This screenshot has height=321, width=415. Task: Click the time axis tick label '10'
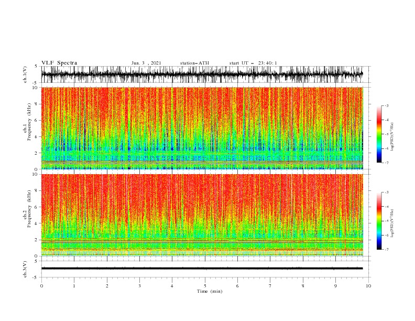pos(368,286)
